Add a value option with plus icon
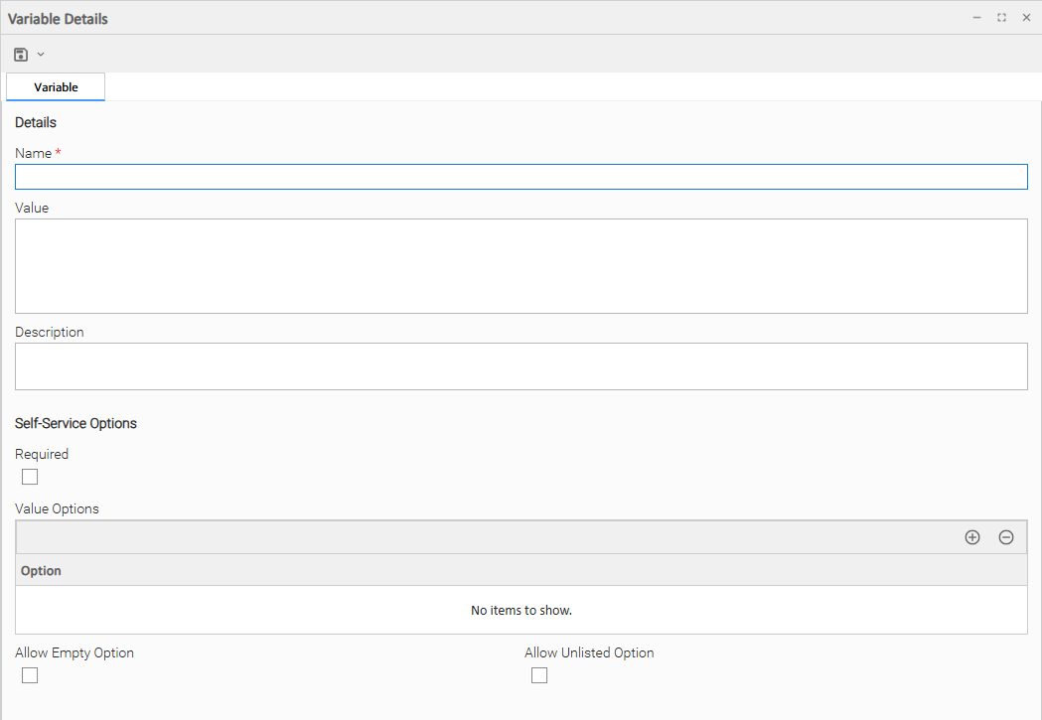 coord(972,537)
